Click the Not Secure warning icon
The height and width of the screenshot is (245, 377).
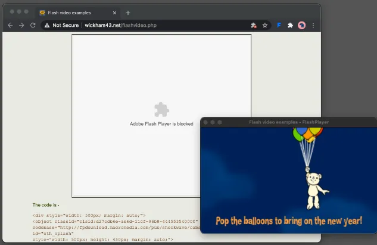47,25
